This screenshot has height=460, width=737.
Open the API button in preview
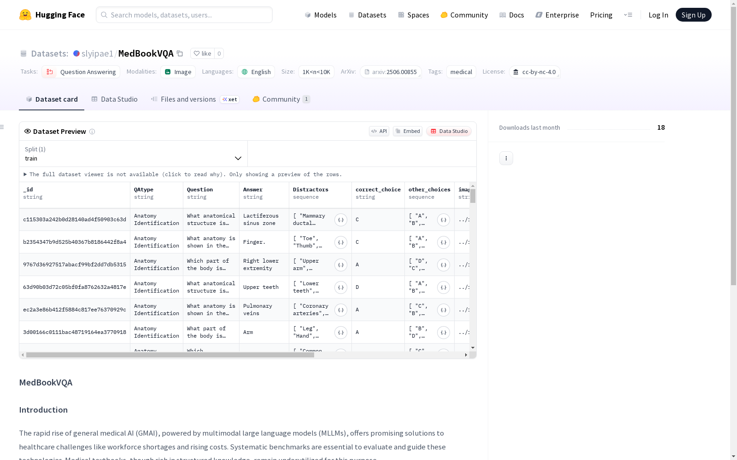tap(379, 131)
